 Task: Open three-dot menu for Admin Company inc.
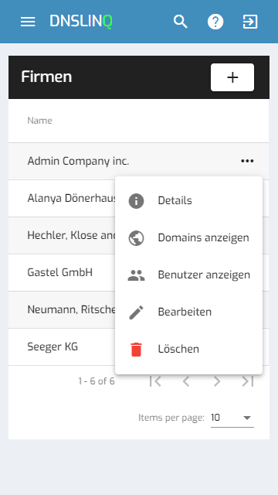[247, 162]
